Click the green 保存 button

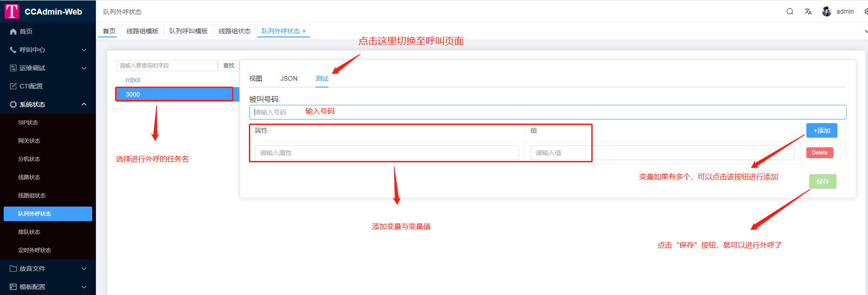click(x=822, y=181)
